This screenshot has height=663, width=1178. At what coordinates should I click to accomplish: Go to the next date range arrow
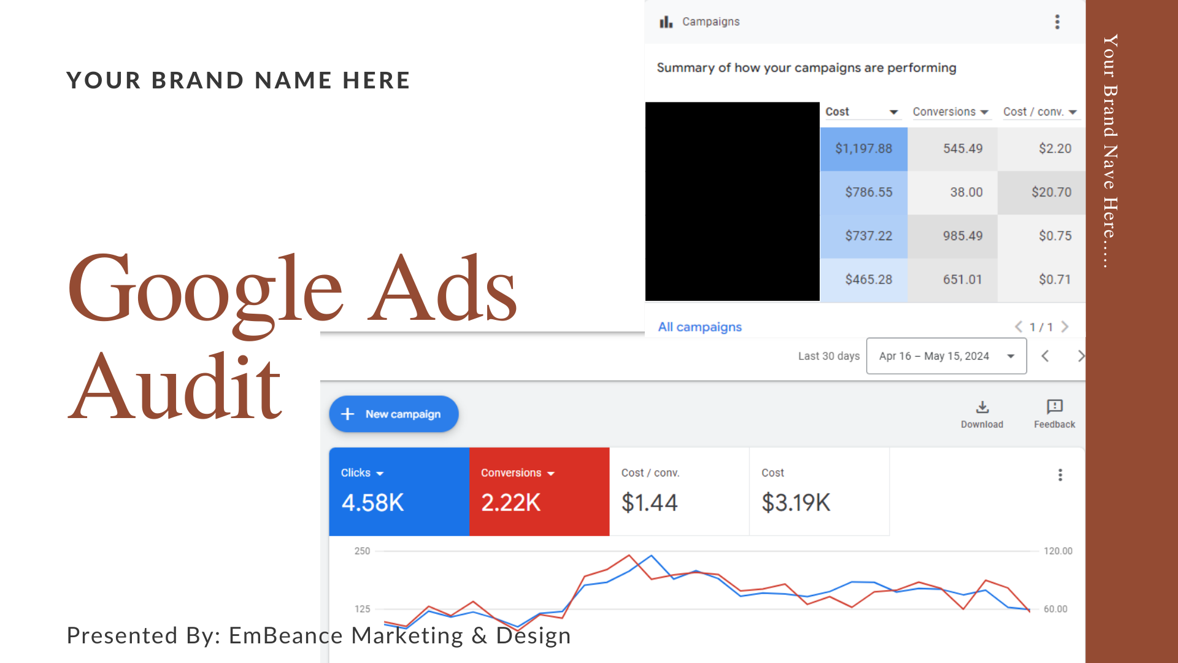tap(1080, 356)
